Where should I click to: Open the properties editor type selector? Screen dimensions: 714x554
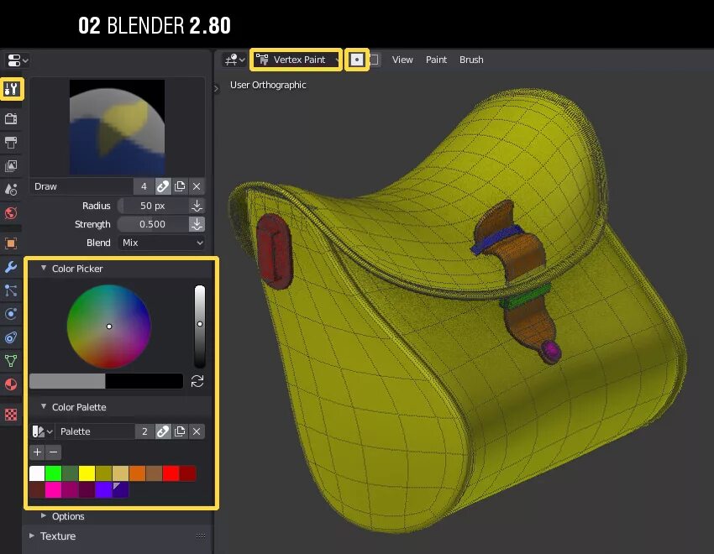18,60
